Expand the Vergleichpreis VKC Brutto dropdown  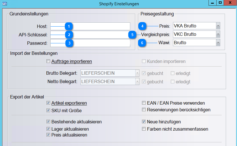(196, 34)
